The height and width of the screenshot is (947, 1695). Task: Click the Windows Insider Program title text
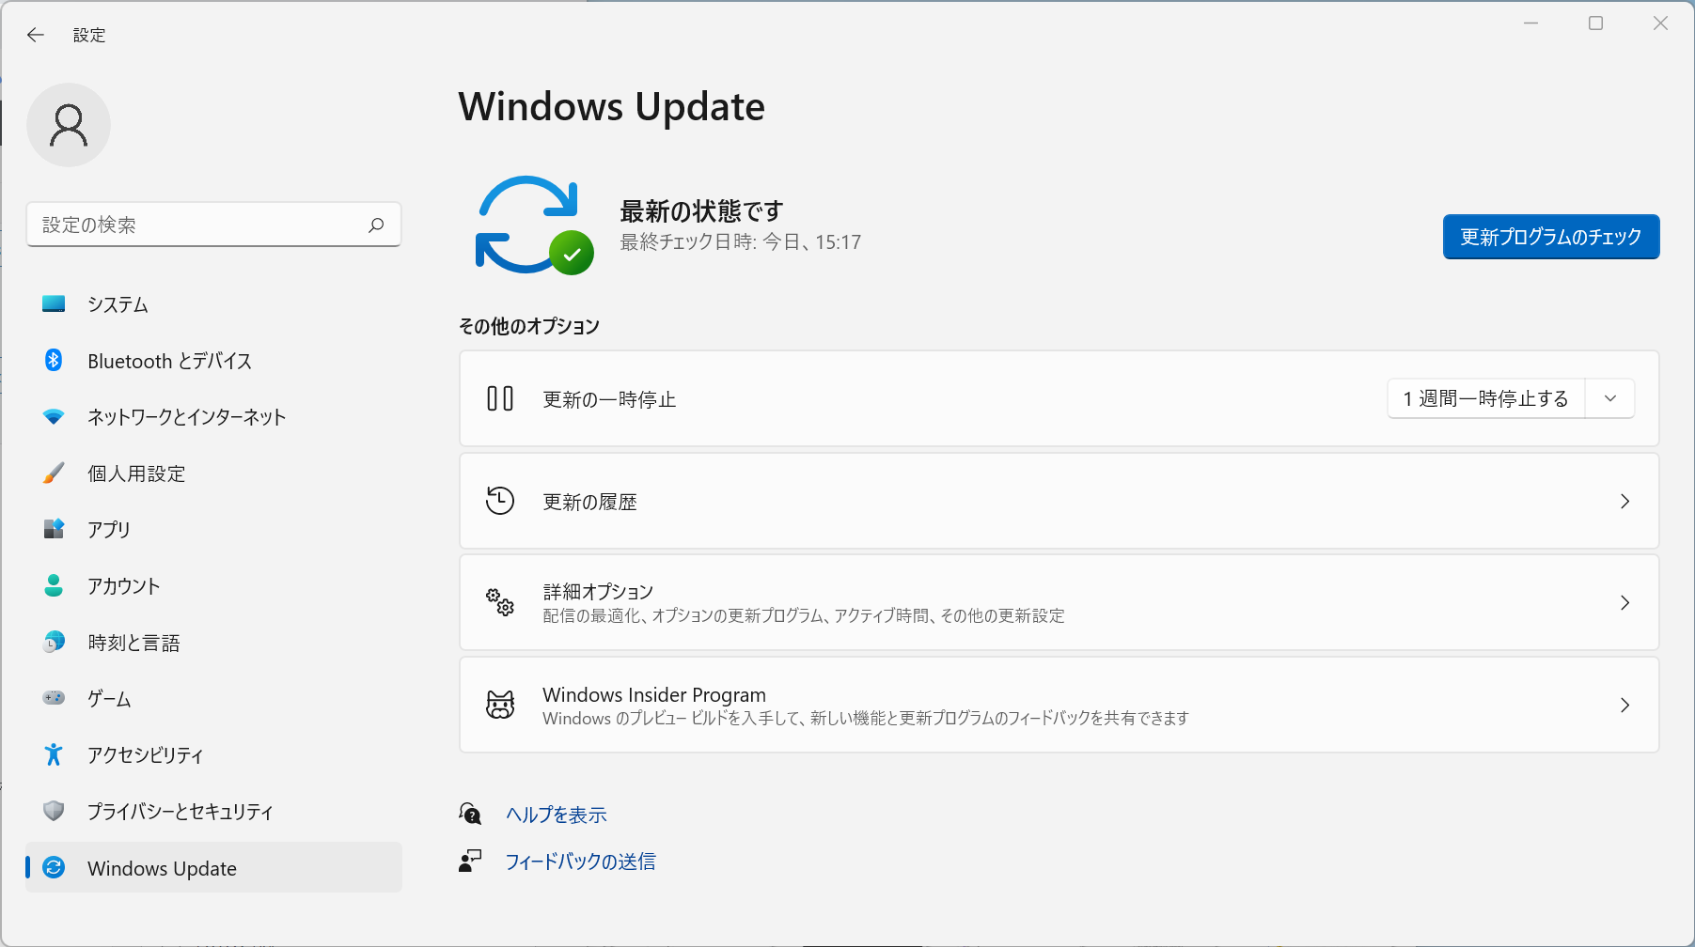654,694
